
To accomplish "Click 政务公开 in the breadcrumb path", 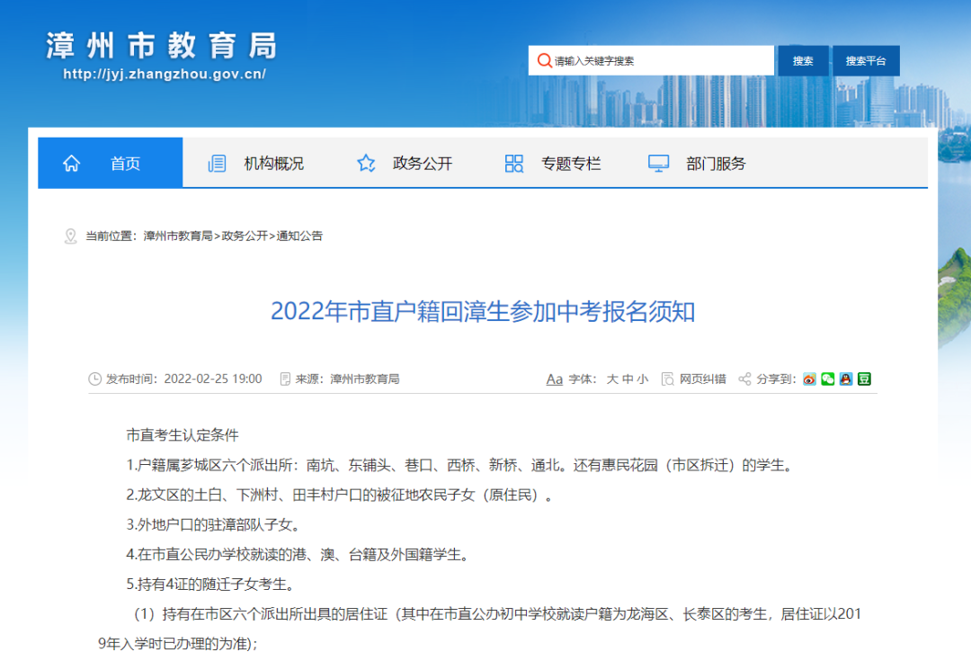I will 245,237.
